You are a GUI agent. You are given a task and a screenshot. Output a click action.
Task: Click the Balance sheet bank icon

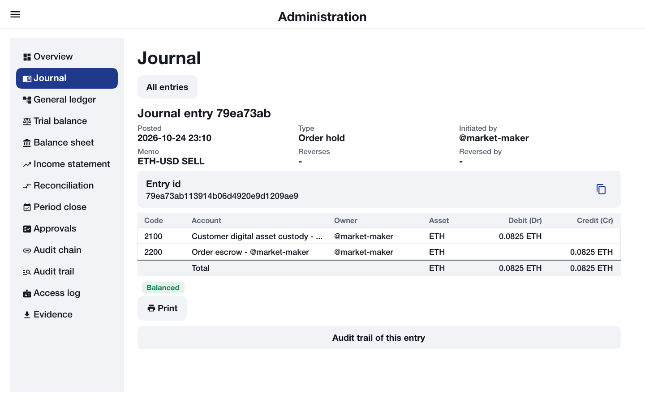coord(27,143)
